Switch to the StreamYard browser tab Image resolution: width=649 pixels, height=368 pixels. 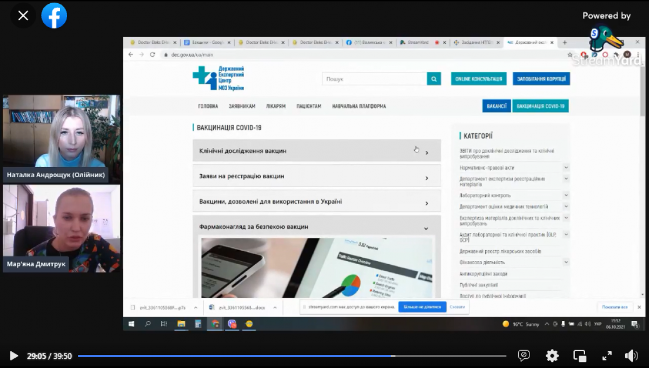(x=418, y=42)
